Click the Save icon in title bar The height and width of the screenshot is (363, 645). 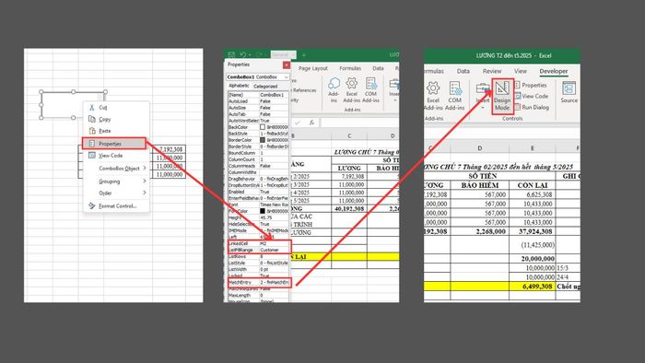[x=231, y=54]
